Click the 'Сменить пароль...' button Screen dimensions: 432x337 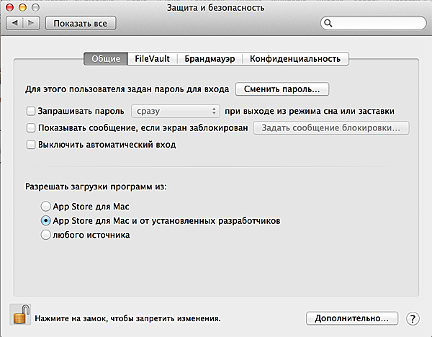pyautogui.click(x=282, y=90)
